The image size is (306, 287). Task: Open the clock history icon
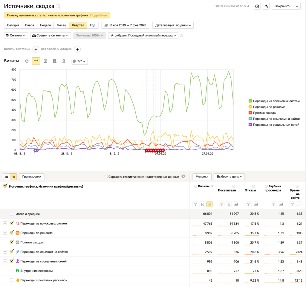coord(257,6)
